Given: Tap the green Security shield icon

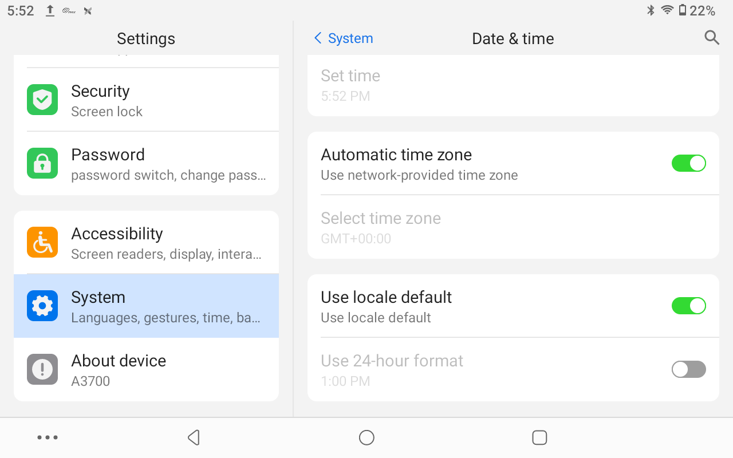Looking at the screenshot, I should (x=42, y=100).
